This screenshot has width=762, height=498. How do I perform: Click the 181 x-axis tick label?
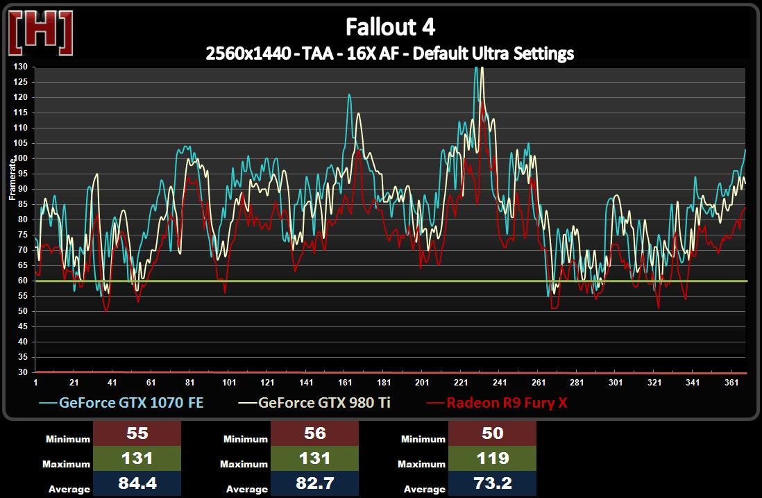point(384,382)
